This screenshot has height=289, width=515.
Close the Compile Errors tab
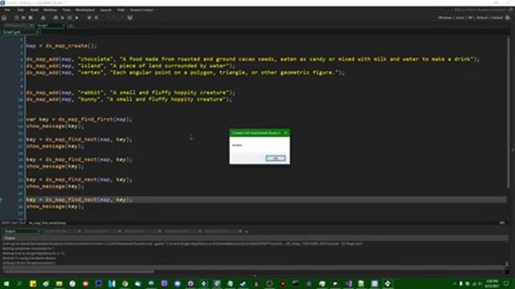coord(200,231)
